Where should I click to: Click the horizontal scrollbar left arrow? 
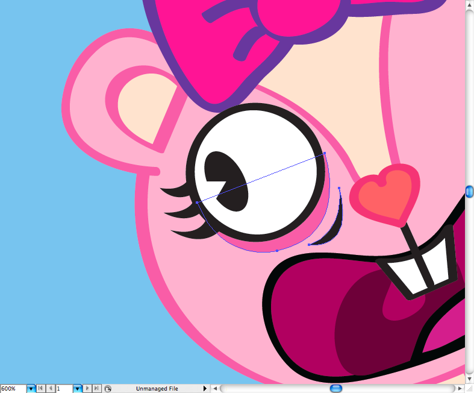[215, 389]
